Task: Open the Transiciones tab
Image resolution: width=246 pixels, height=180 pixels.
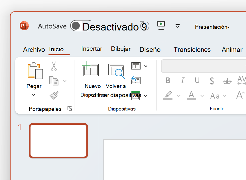Action: point(192,50)
